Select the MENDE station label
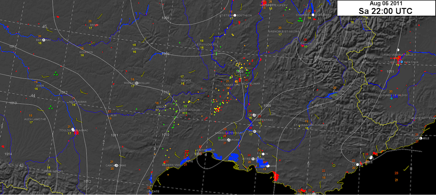This screenshot has height=195, width=436. point(186,80)
